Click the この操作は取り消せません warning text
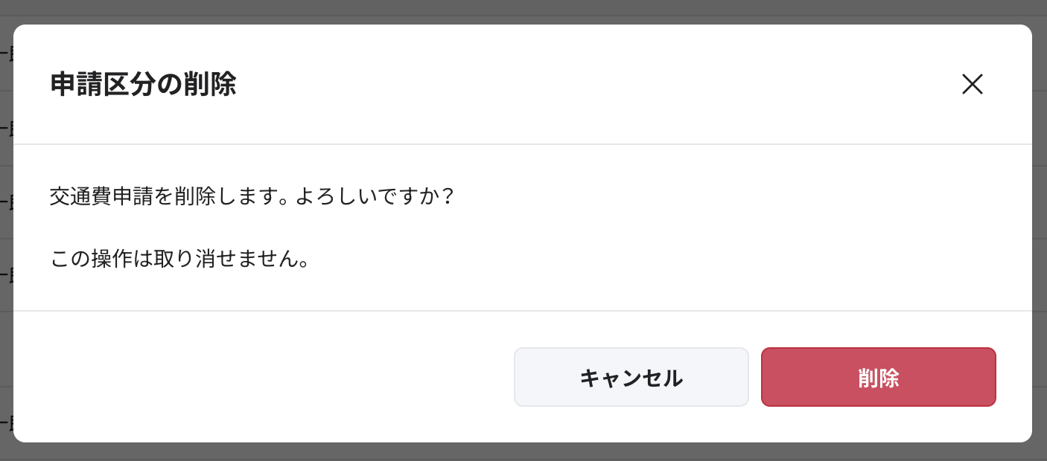 pyautogui.click(x=179, y=259)
